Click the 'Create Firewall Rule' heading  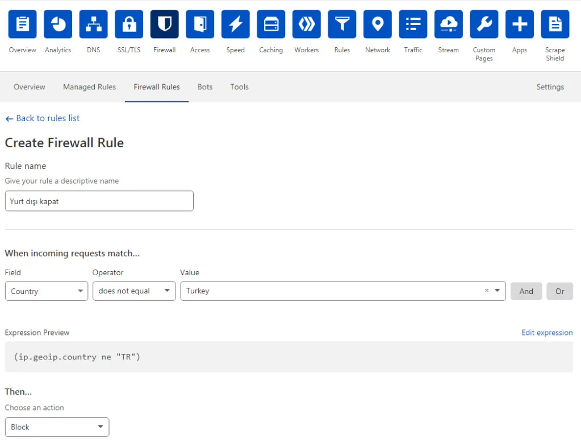[x=64, y=143]
